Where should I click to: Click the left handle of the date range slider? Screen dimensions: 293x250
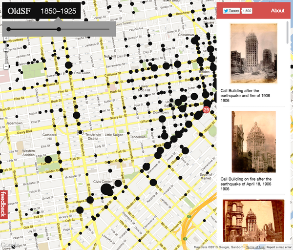pyautogui.click(x=9, y=29)
